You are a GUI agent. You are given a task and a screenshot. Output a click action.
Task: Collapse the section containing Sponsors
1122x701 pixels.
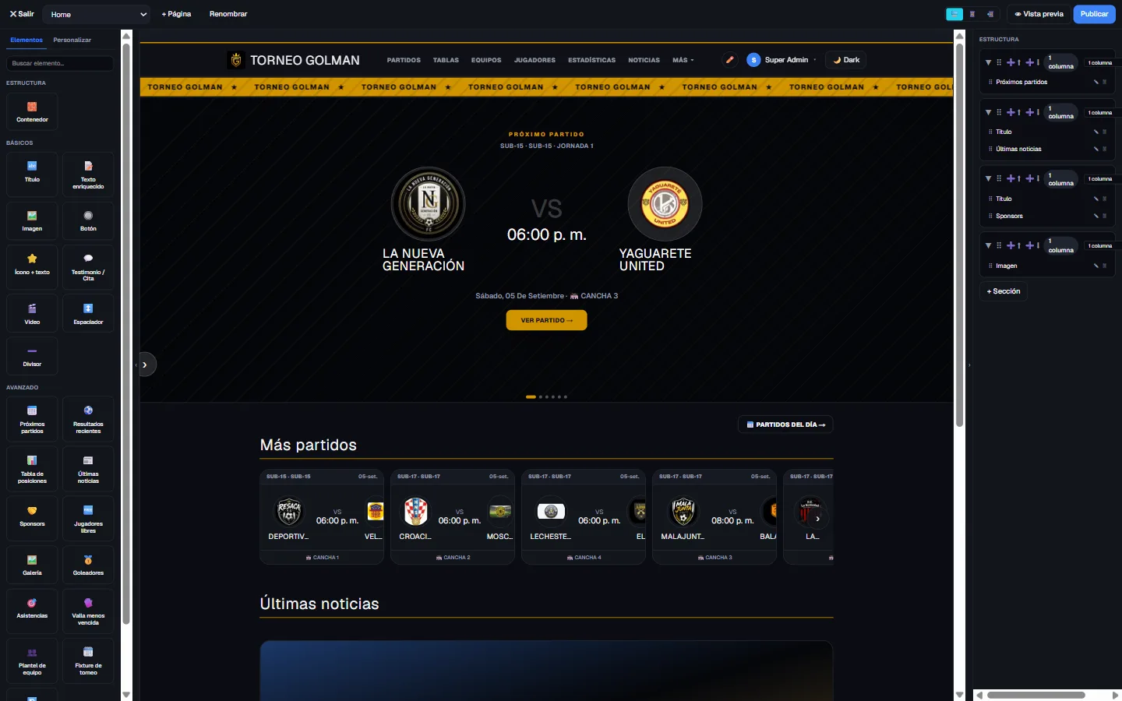[988, 178]
